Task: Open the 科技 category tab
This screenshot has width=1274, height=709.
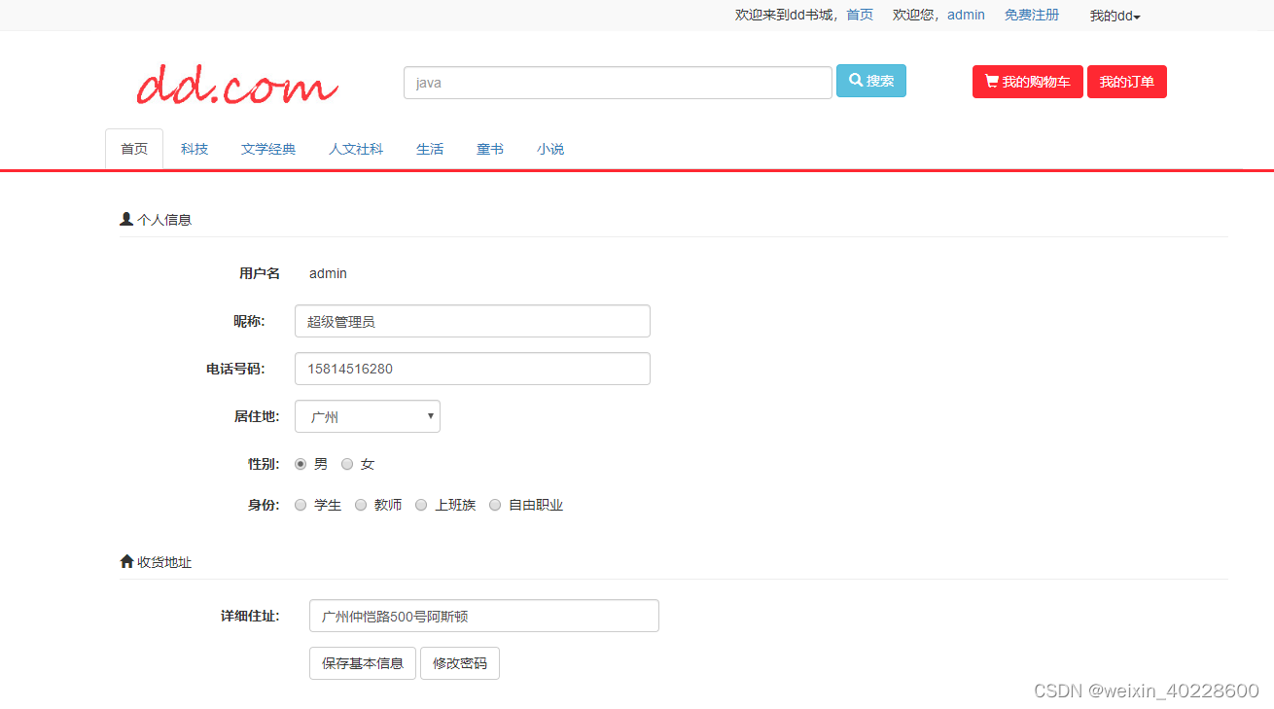Action: (x=195, y=149)
